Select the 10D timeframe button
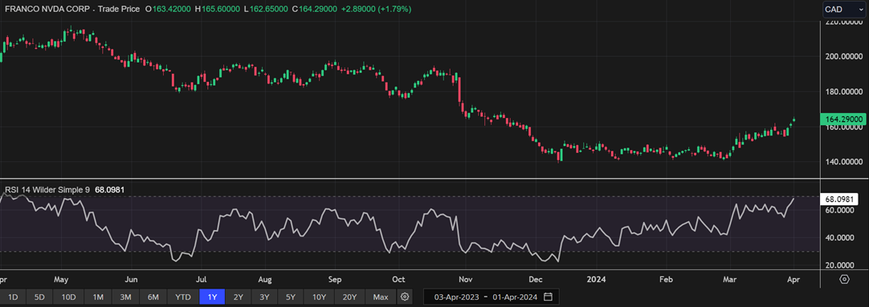869x307 pixels. (69, 297)
